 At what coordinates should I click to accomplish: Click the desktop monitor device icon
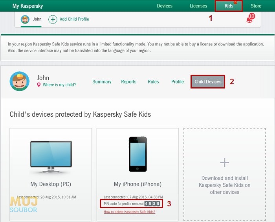[51, 157]
